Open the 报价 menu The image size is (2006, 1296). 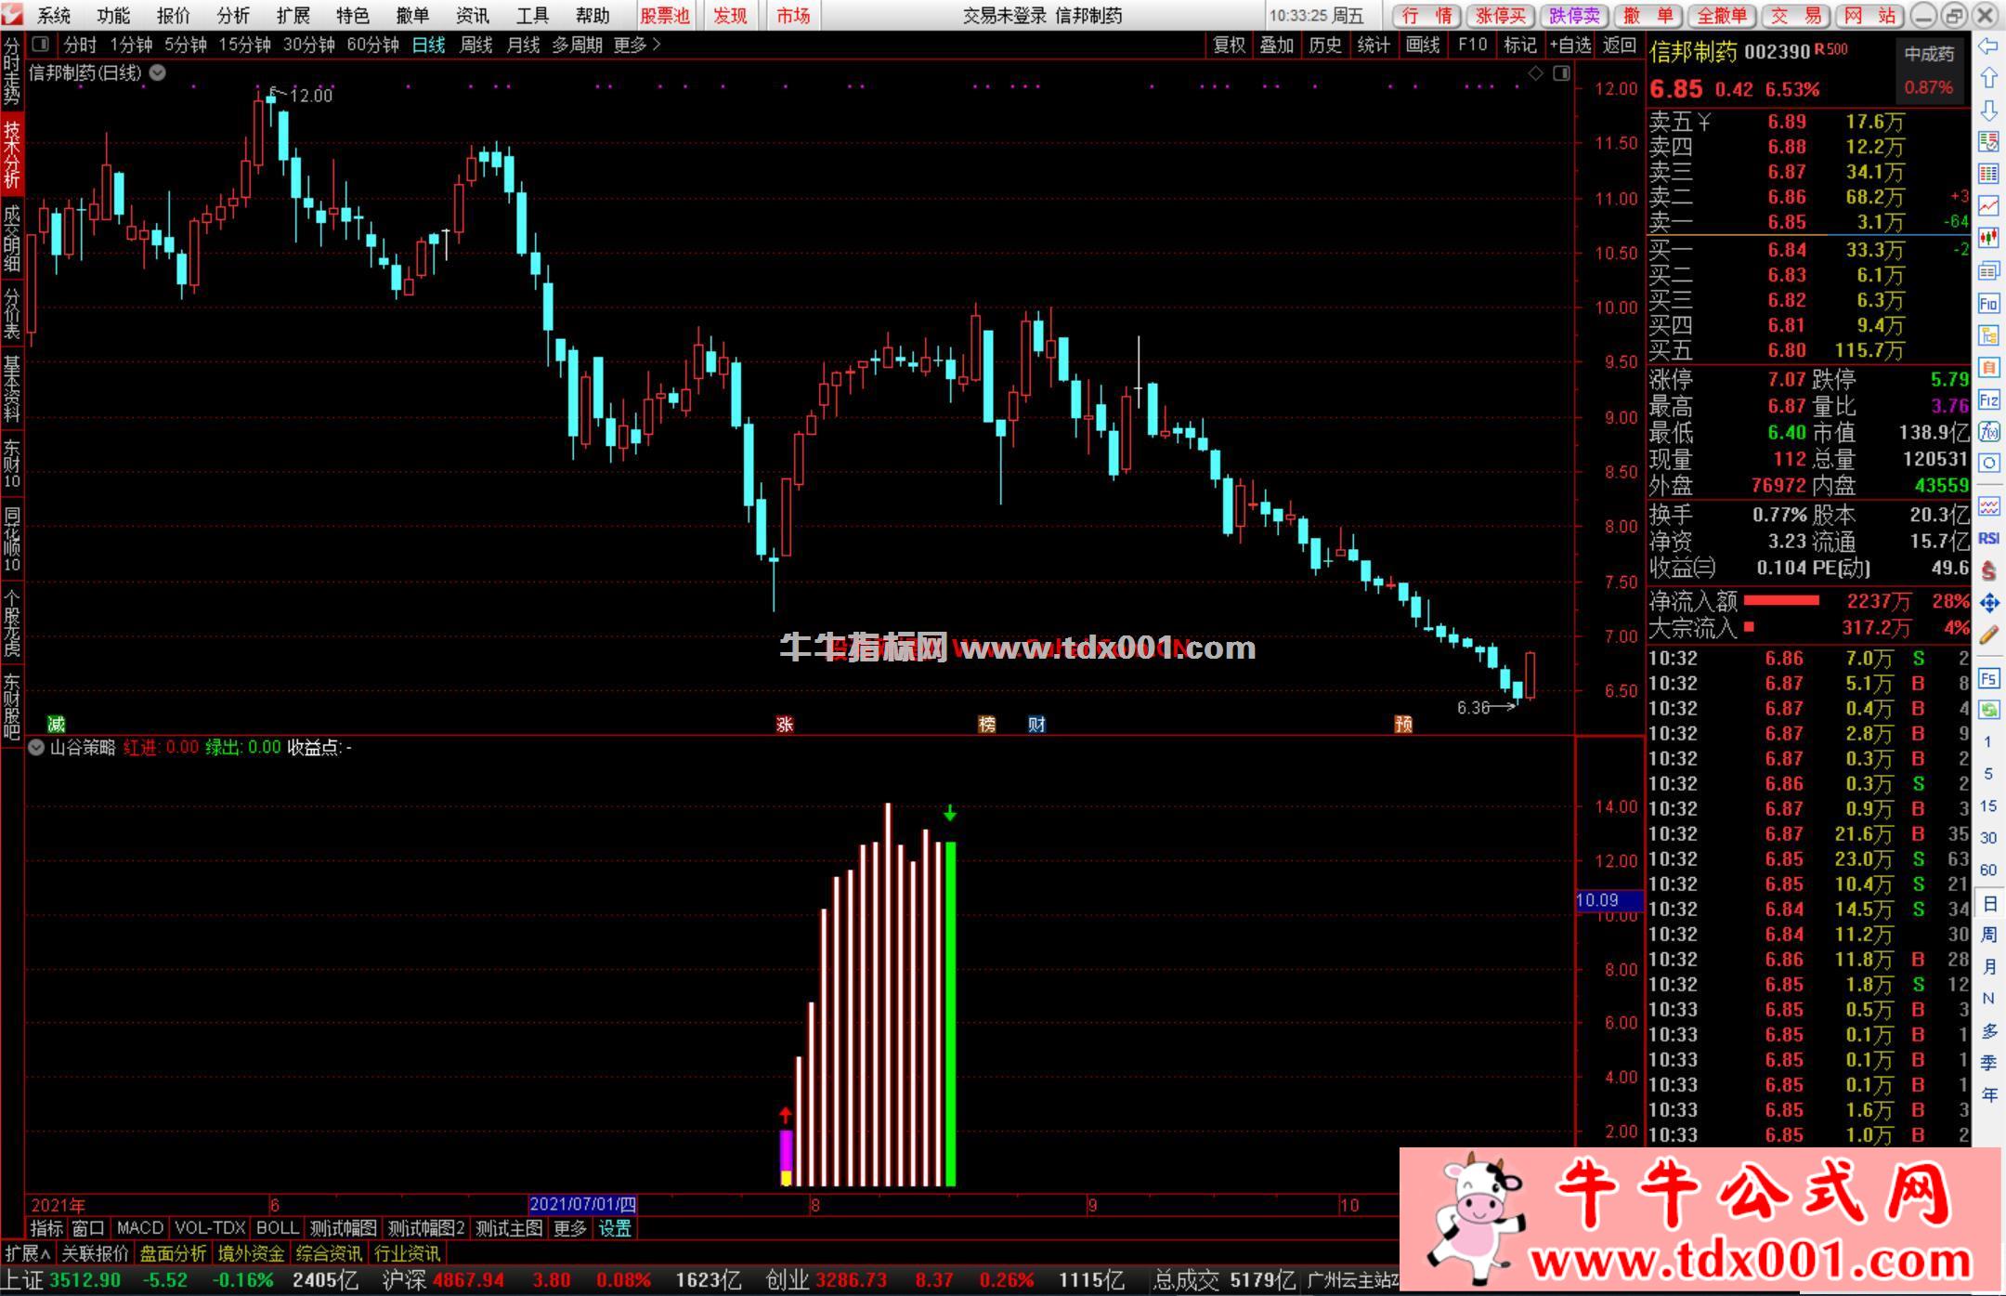(174, 16)
